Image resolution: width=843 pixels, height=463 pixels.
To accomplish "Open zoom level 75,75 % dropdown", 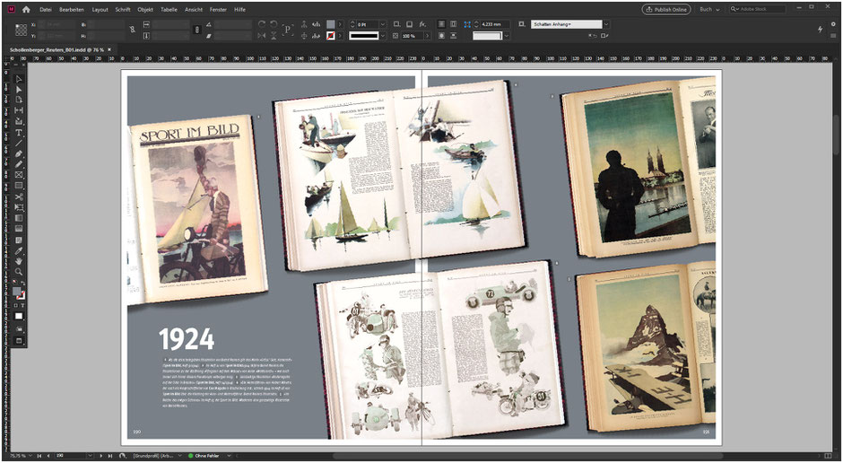I will [x=30, y=456].
